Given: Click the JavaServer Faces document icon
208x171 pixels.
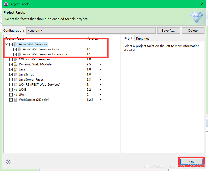Looking at the screenshot, I should coord(16,80).
